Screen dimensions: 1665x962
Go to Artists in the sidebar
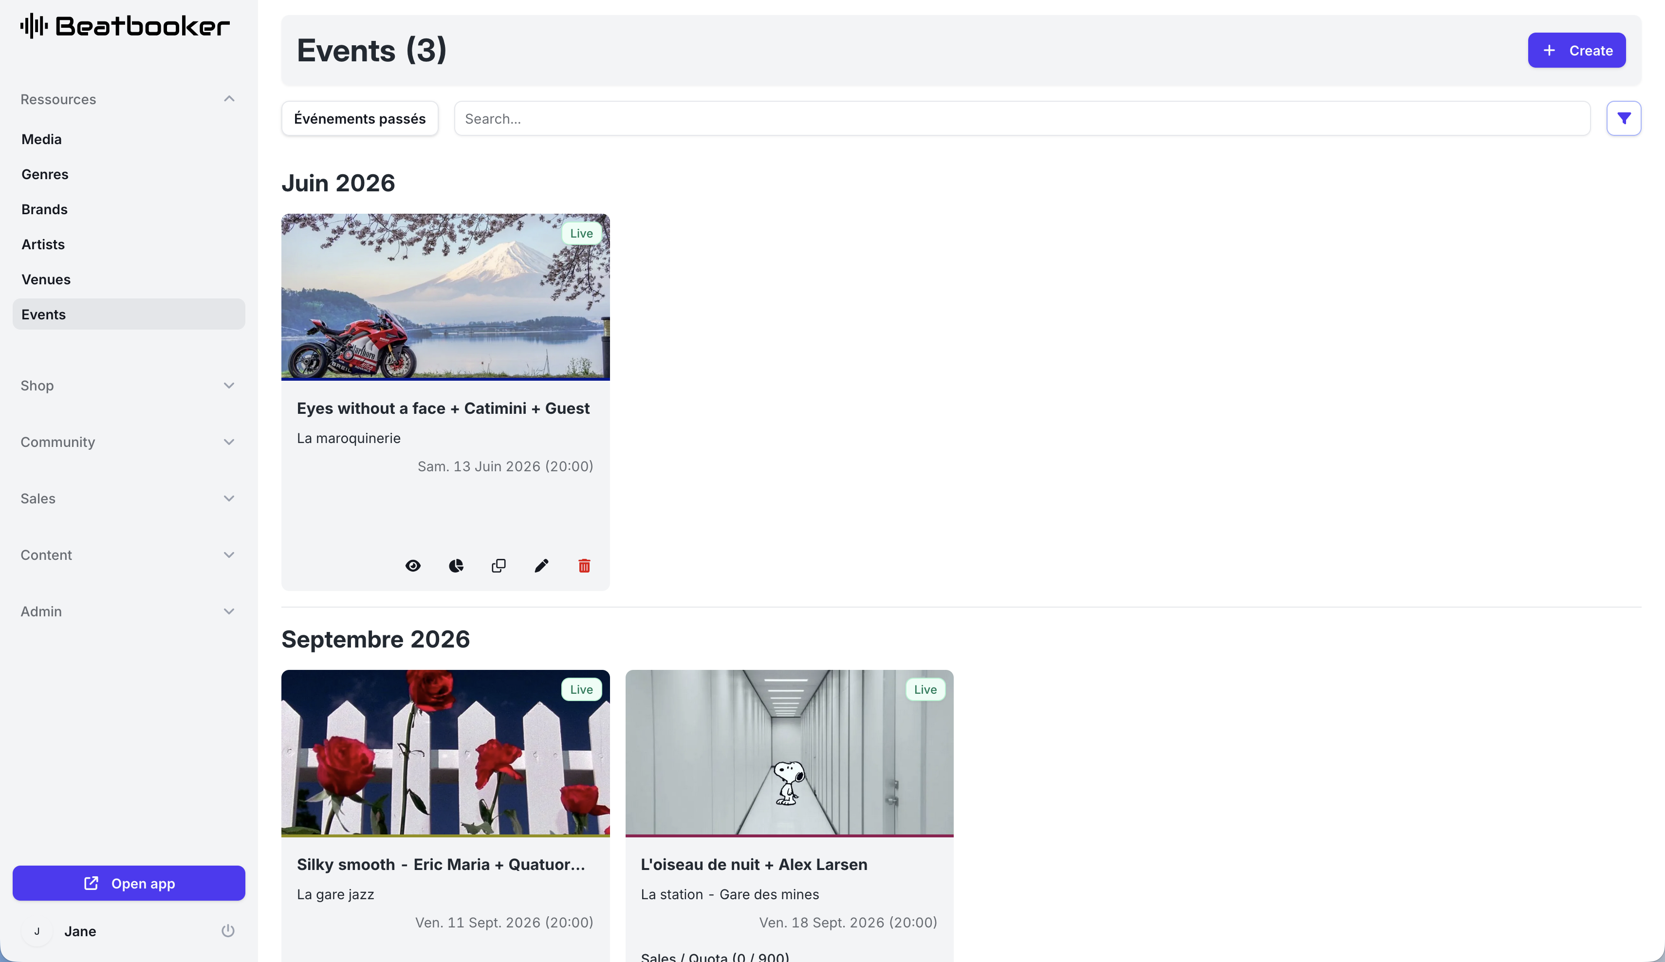[43, 244]
